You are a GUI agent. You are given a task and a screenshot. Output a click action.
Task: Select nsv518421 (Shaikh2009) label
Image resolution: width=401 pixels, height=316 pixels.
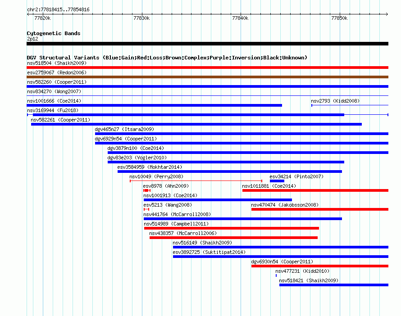(x=309, y=280)
